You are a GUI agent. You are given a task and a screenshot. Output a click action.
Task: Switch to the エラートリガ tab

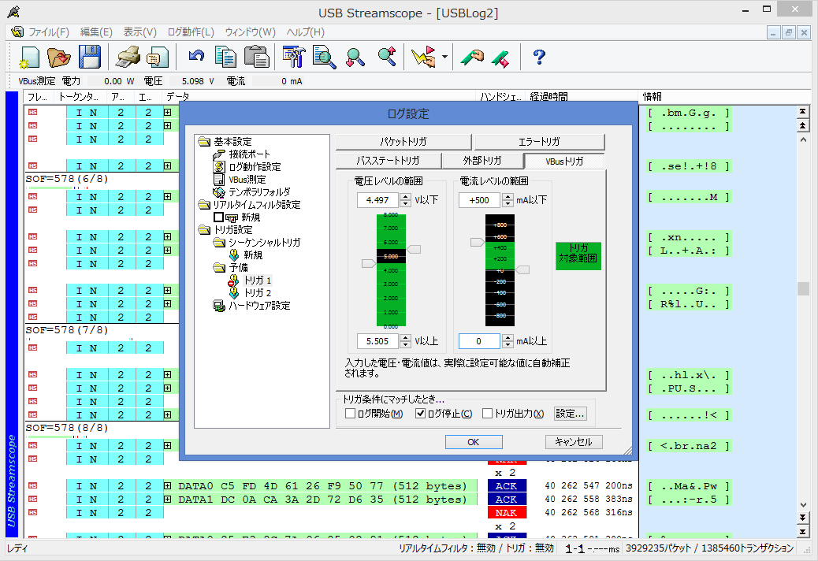(x=539, y=142)
